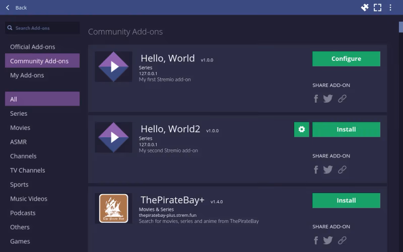Install the Hello, World2 add-on
The image size is (403, 252).
[346, 129]
